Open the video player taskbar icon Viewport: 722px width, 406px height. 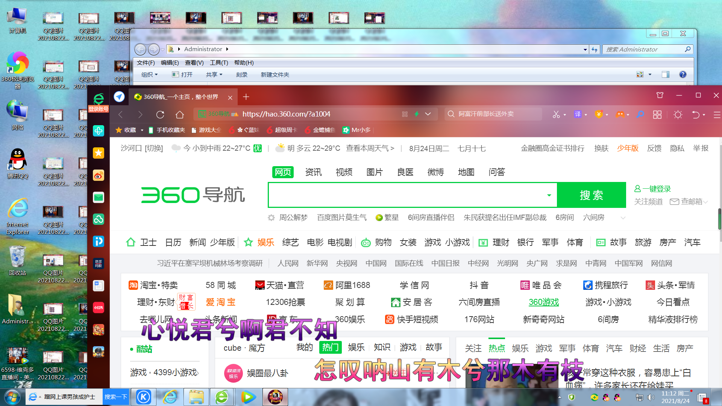coord(248,397)
